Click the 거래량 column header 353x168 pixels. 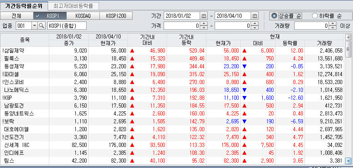click(x=325, y=43)
